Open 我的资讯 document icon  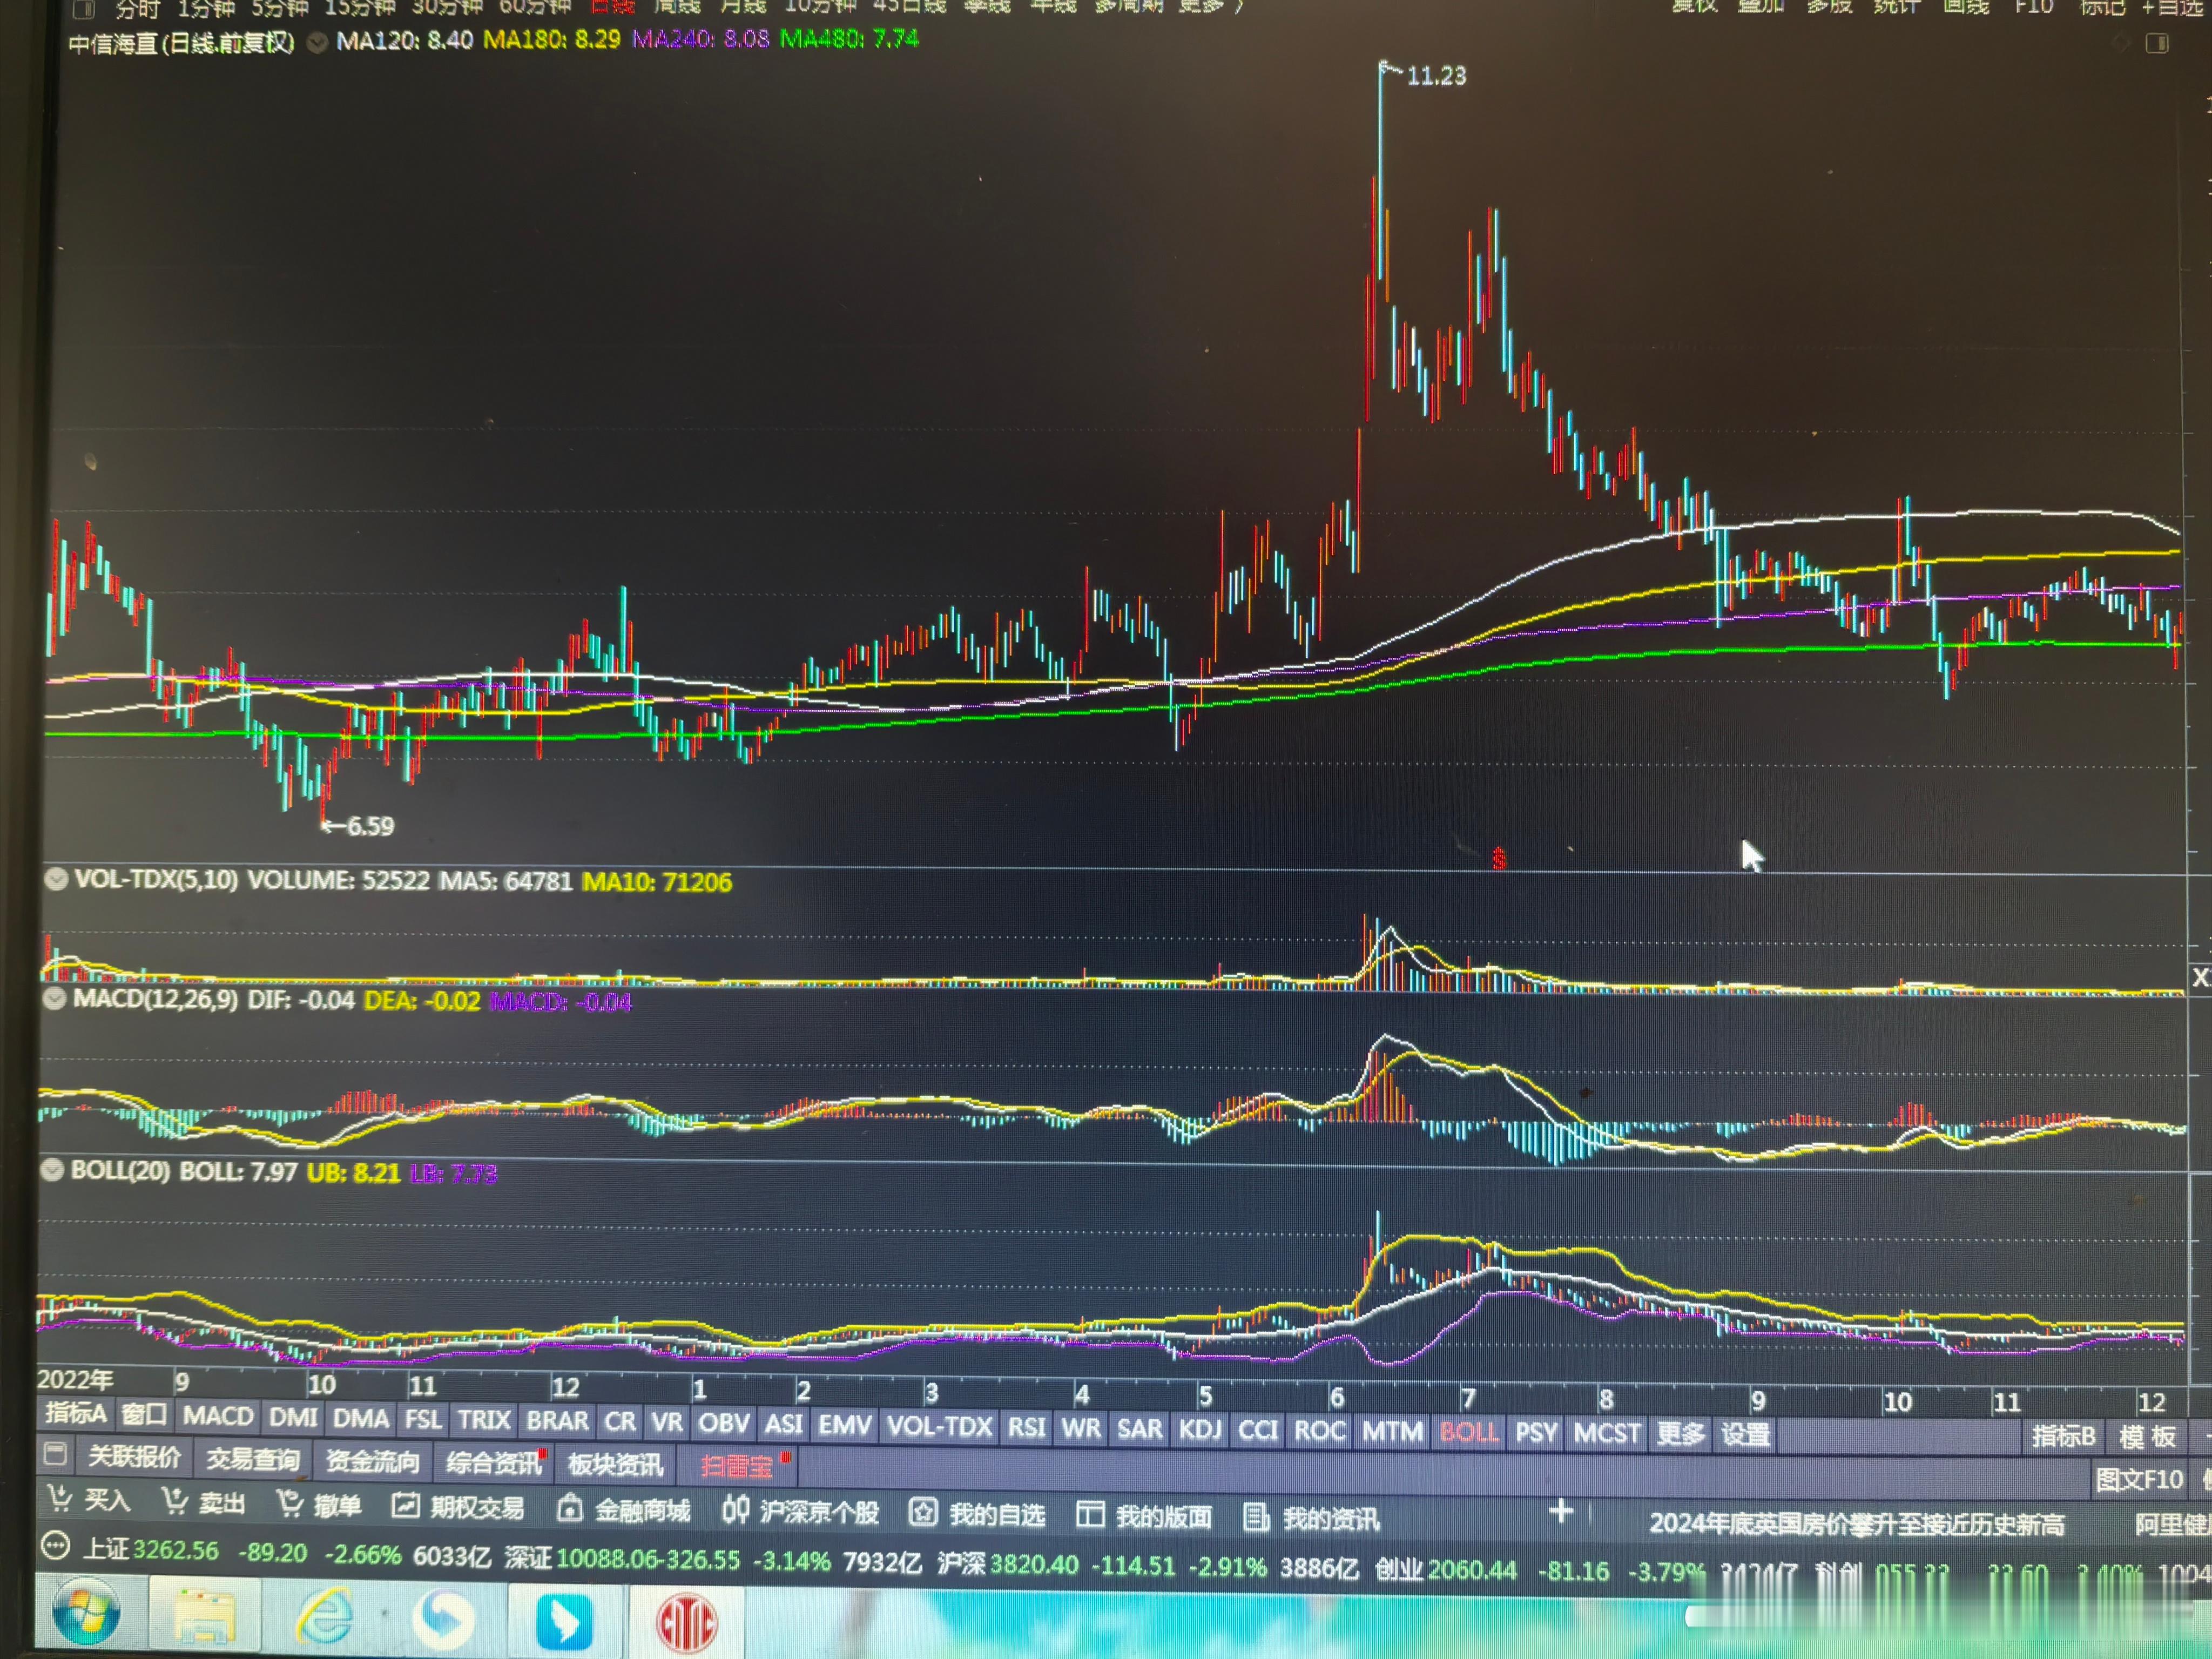pos(1256,1517)
